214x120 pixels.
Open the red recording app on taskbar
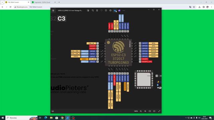[x=73, y=118]
